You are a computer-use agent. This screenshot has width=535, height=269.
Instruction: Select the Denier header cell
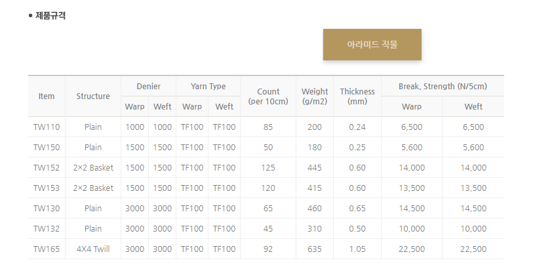[148, 87]
